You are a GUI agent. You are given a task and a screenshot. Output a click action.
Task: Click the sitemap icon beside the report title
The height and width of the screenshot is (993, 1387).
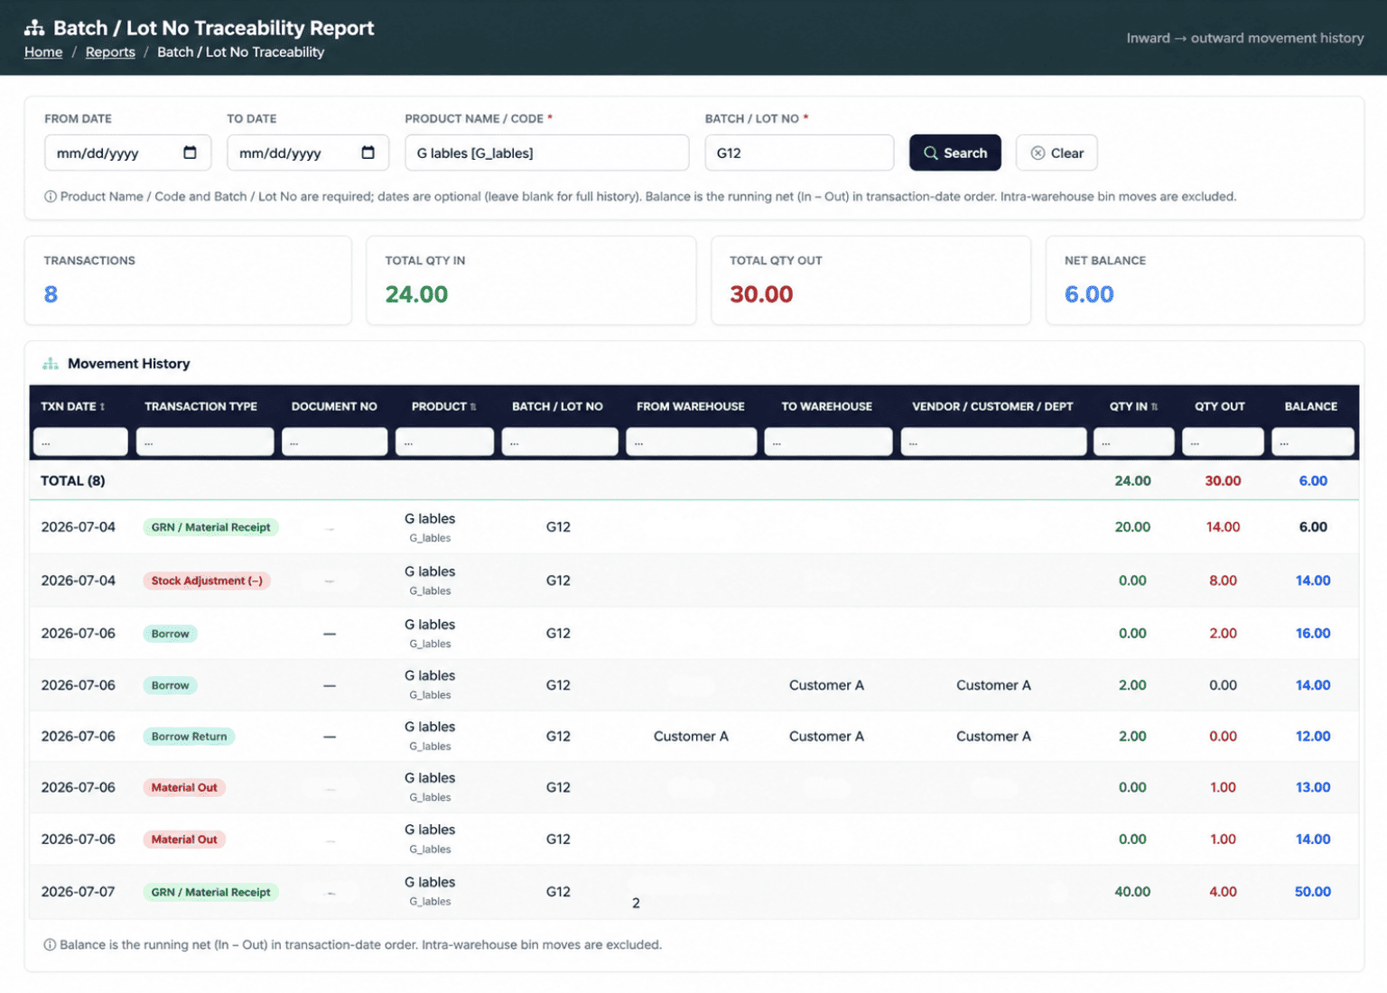[34, 28]
